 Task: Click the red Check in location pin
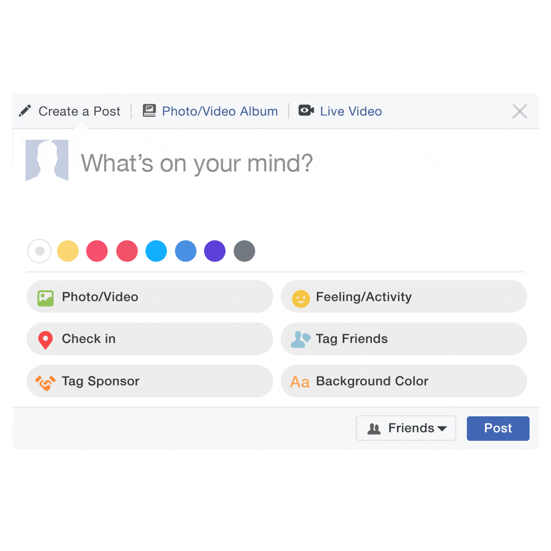click(x=45, y=340)
